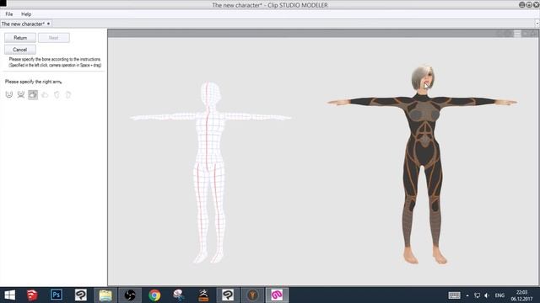Image resolution: width=540 pixels, height=303 pixels.
Task: Open the tab list dropdown at tab bar's far end
Action: [537, 24]
